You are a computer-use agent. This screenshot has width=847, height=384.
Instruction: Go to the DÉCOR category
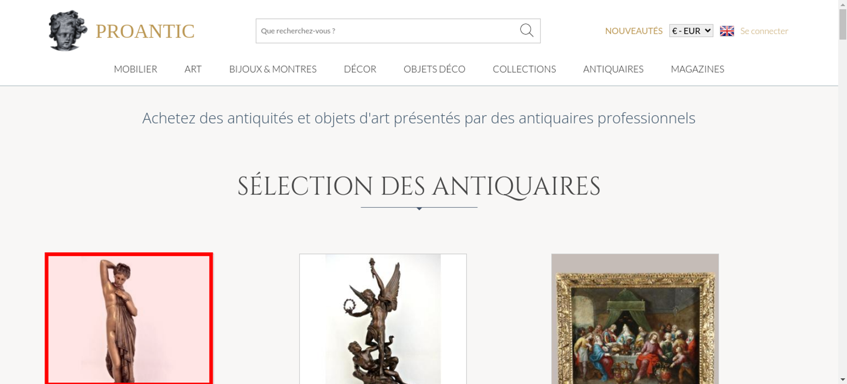click(x=360, y=69)
